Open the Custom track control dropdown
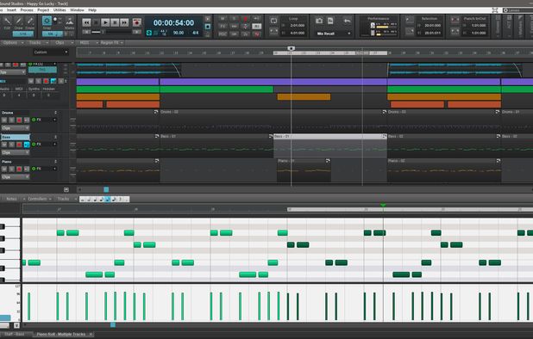533x339 pixels. pos(50,52)
